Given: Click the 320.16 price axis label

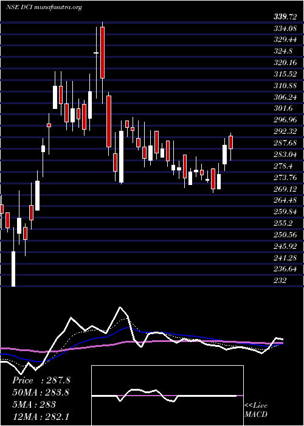Looking at the screenshot, I should (285, 63).
